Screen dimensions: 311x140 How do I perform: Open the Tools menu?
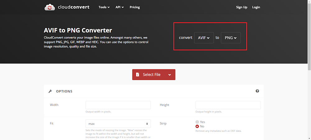click(x=104, y=7)
